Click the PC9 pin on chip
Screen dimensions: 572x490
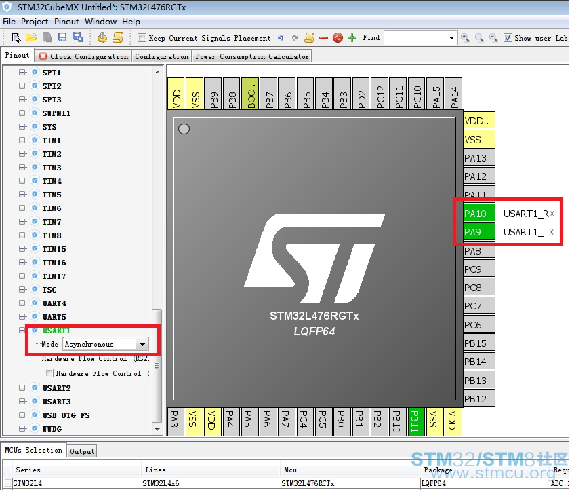[x=478, y=269]
